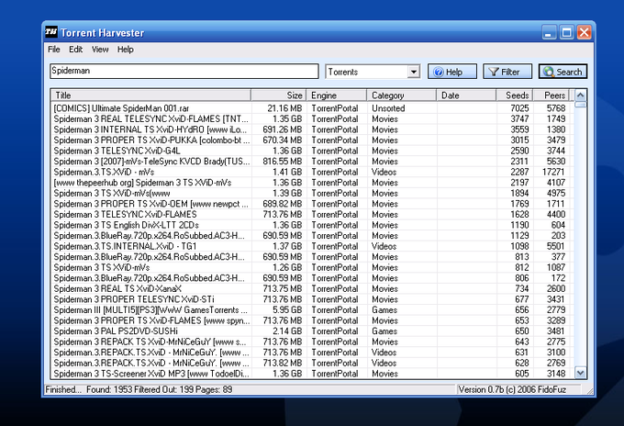Click the peers value 203

click(x=558, y=236)
